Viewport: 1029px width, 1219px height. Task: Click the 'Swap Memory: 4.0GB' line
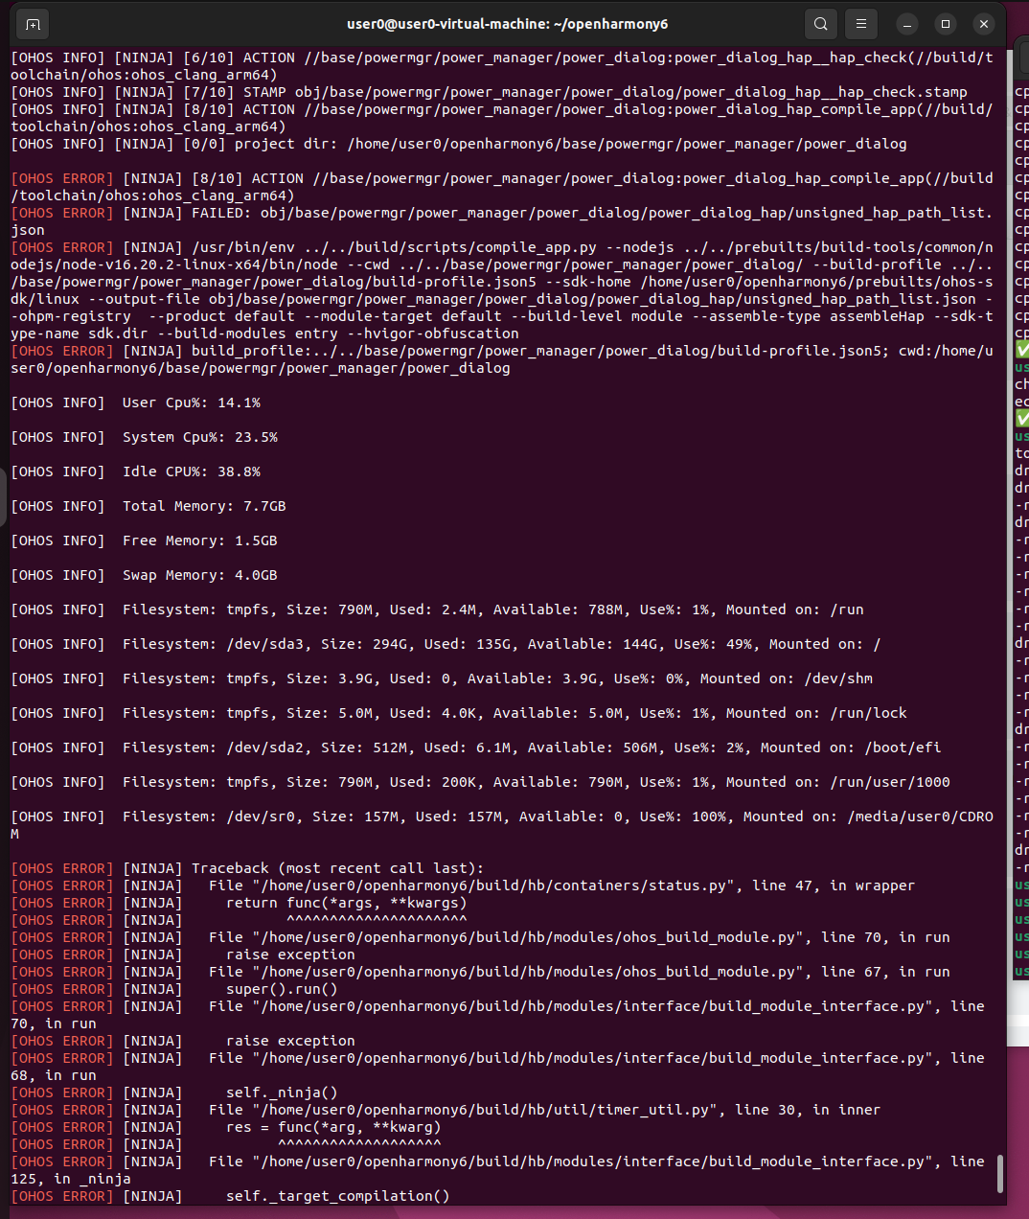pyautogui.click(x=145, y=575)
